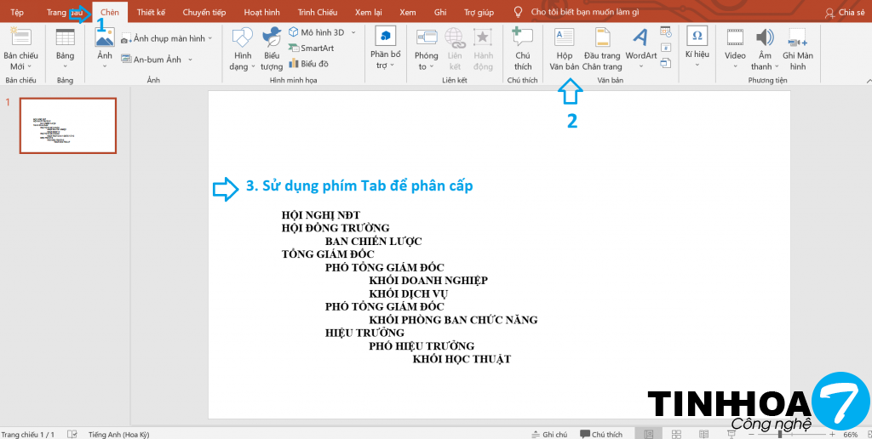Select slide 1 thumbnail in the panel
This screenshot has height=439, width=872.
[68, 125]
